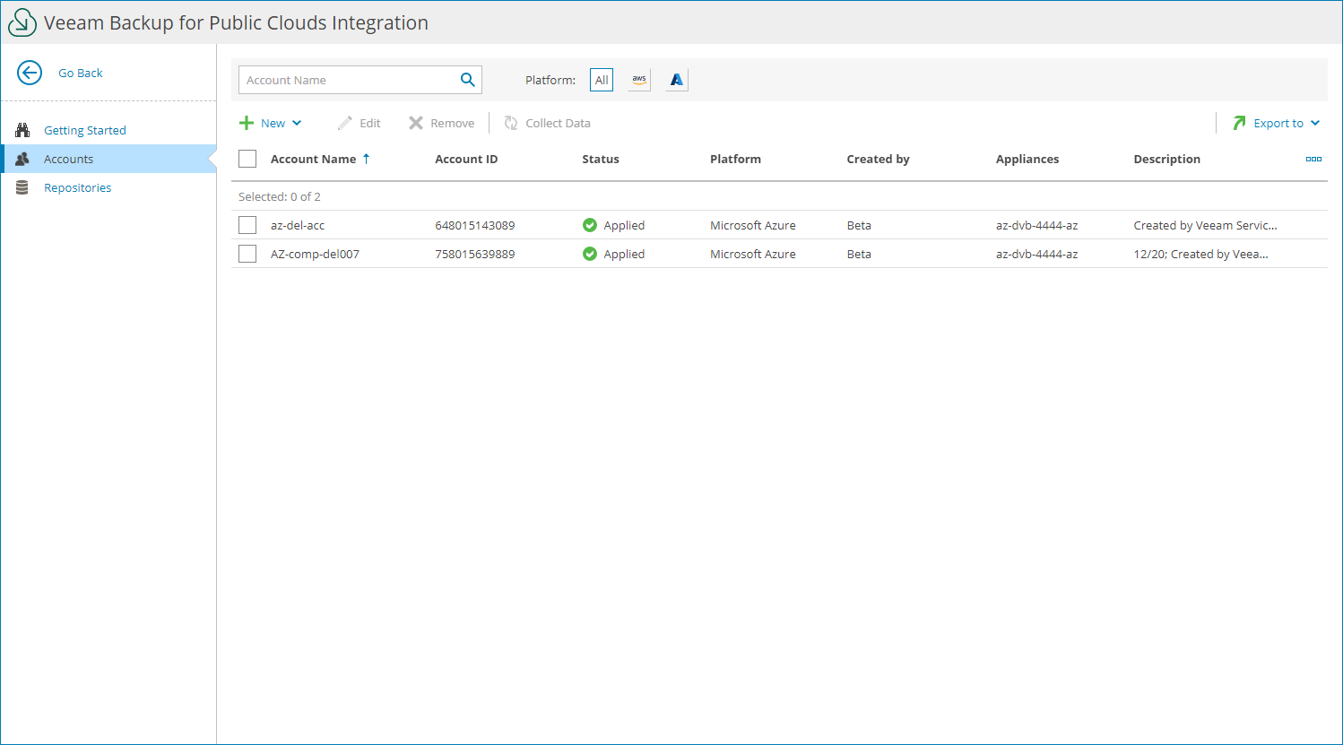Viewport: 1343px width, 745px height.
Task: Open Repositories in sidebar
Action: pyautogui.click(x=78, y=187)
